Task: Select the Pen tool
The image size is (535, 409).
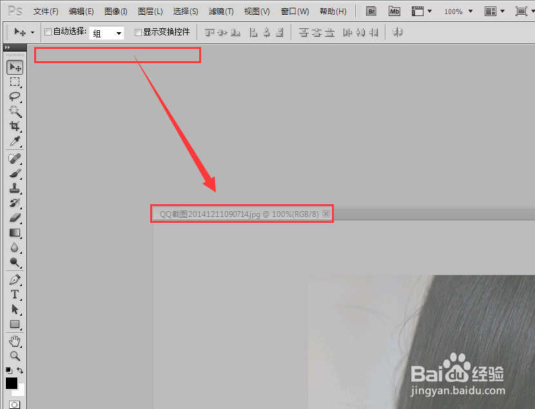Action: point(15,280)
